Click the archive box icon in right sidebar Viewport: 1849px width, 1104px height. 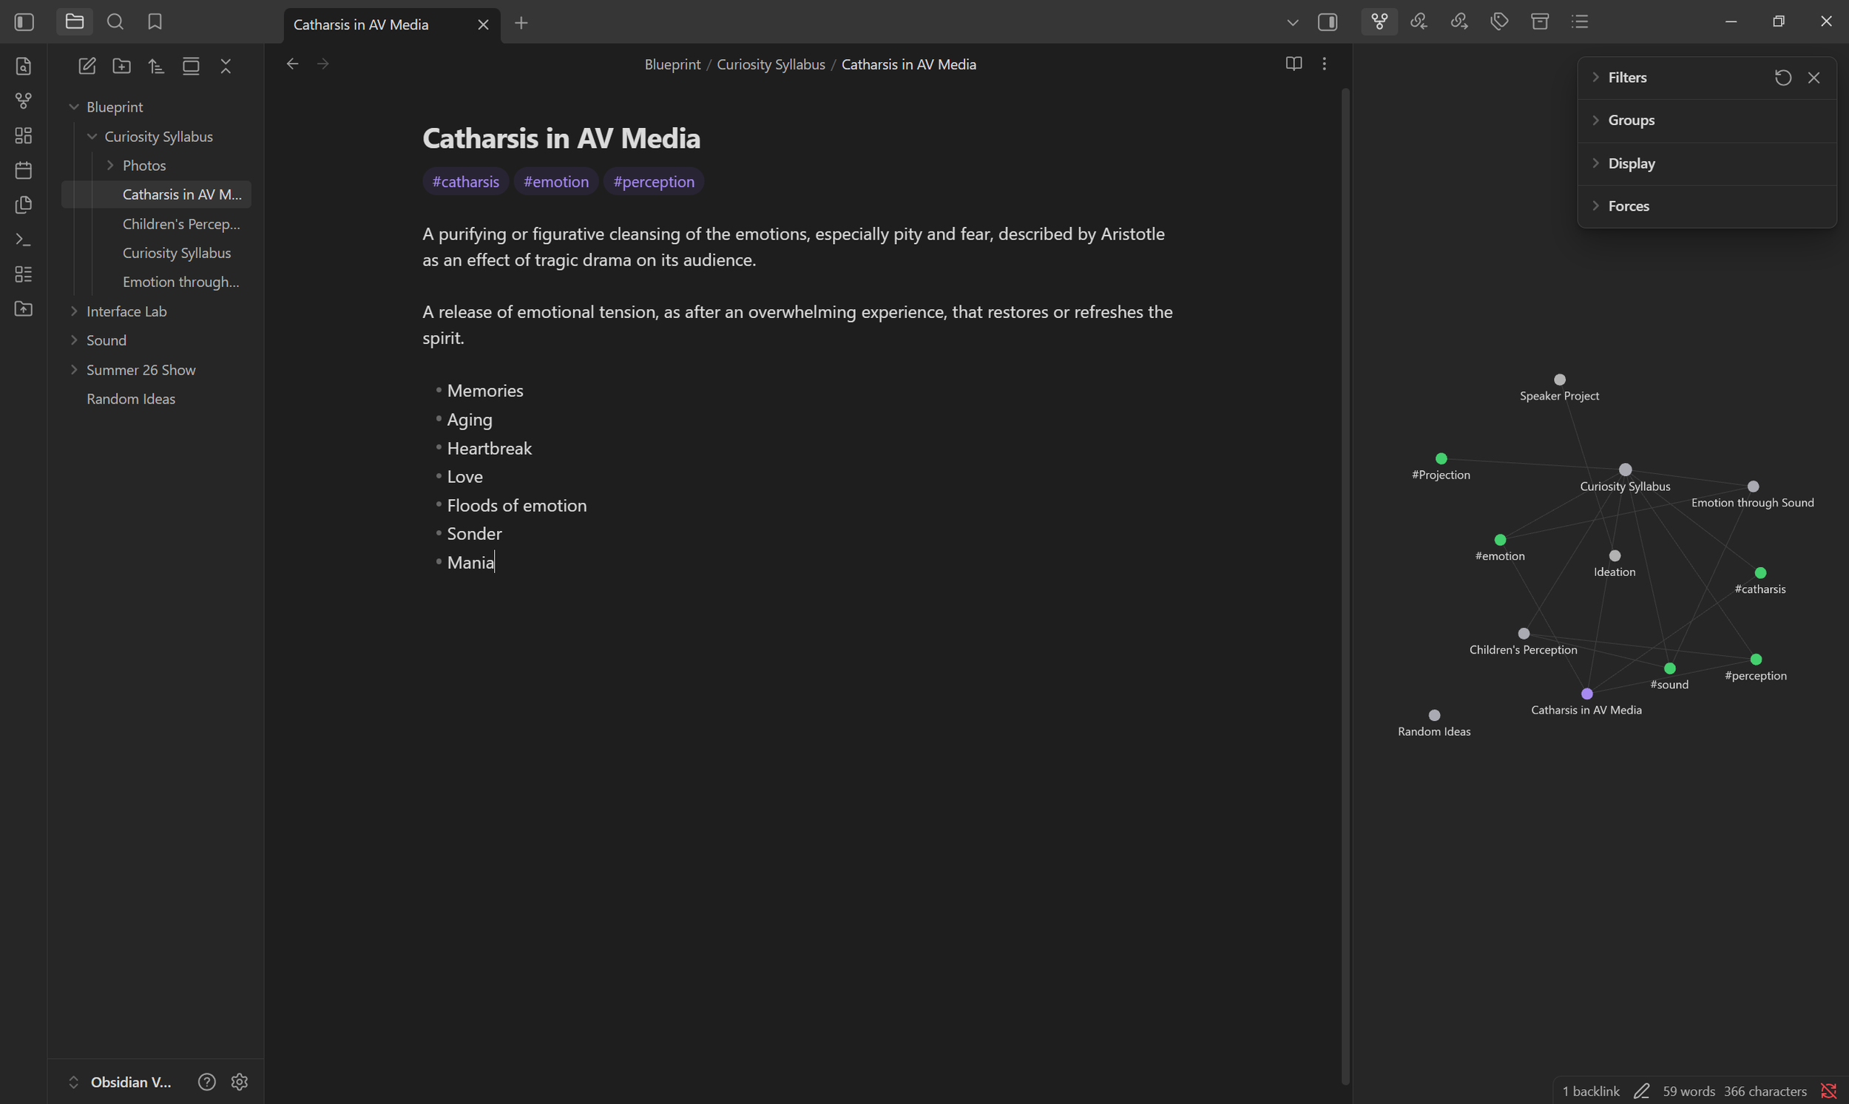[x=1540, y=21]
